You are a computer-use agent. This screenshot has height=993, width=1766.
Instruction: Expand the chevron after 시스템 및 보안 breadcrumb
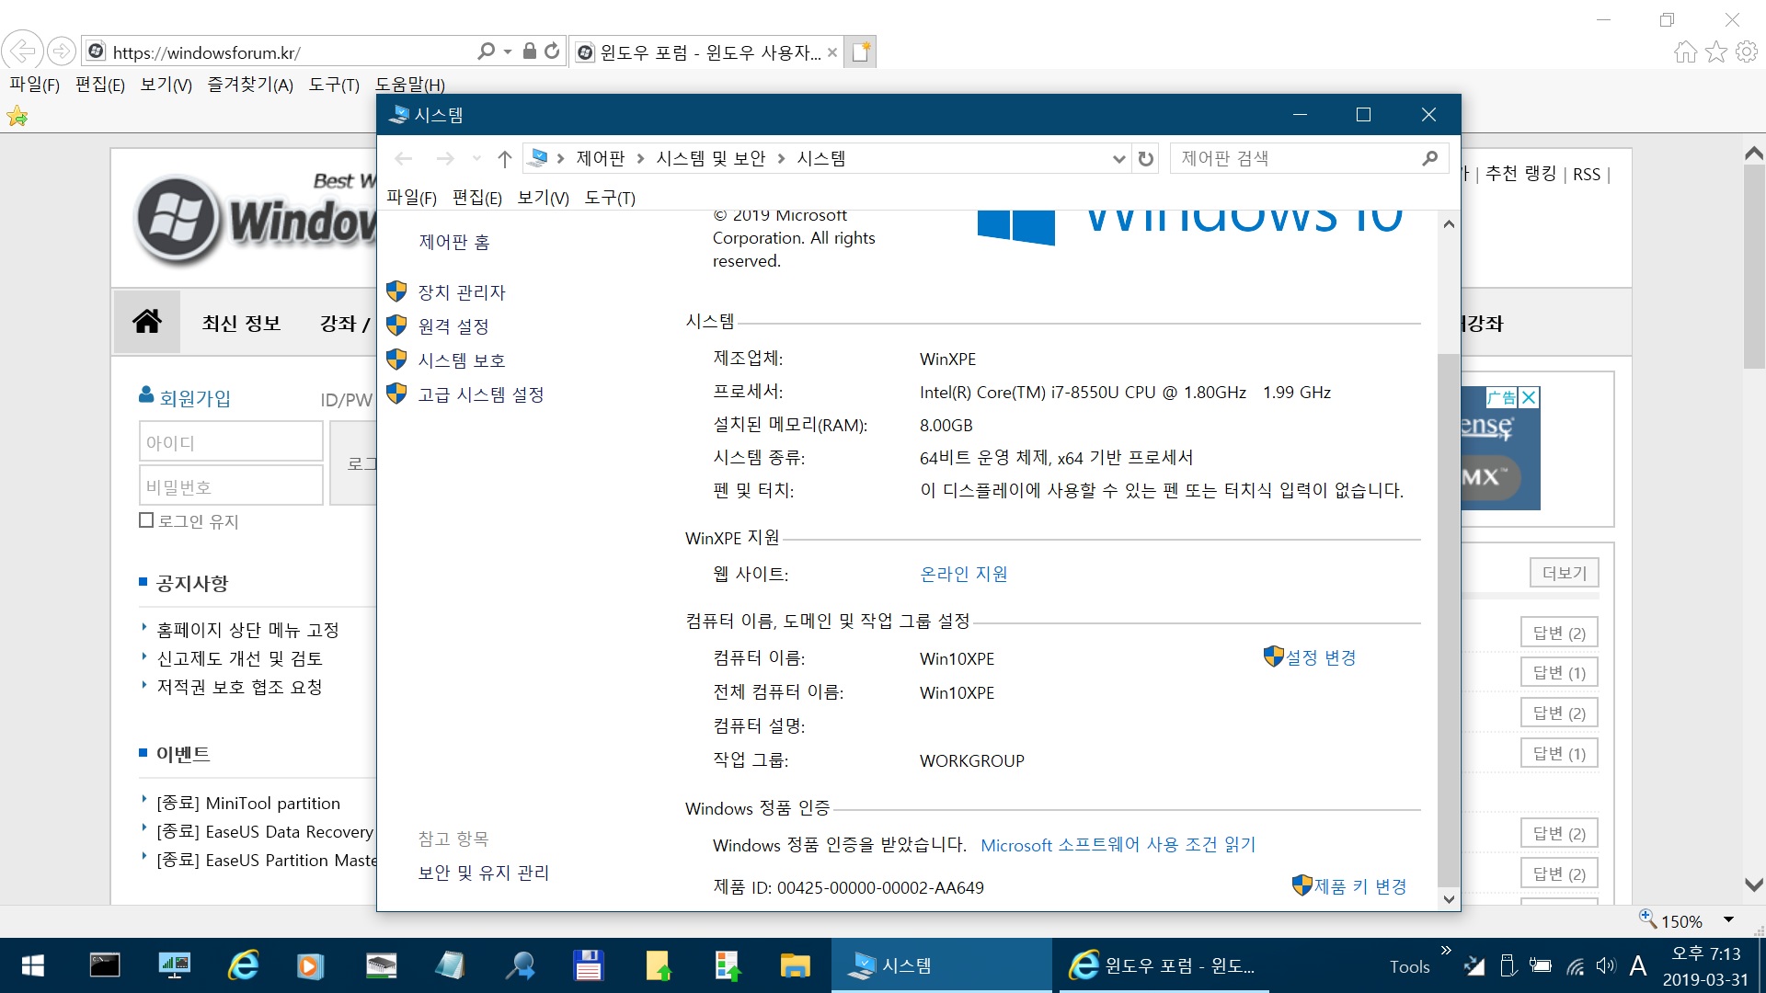[781, 159]
